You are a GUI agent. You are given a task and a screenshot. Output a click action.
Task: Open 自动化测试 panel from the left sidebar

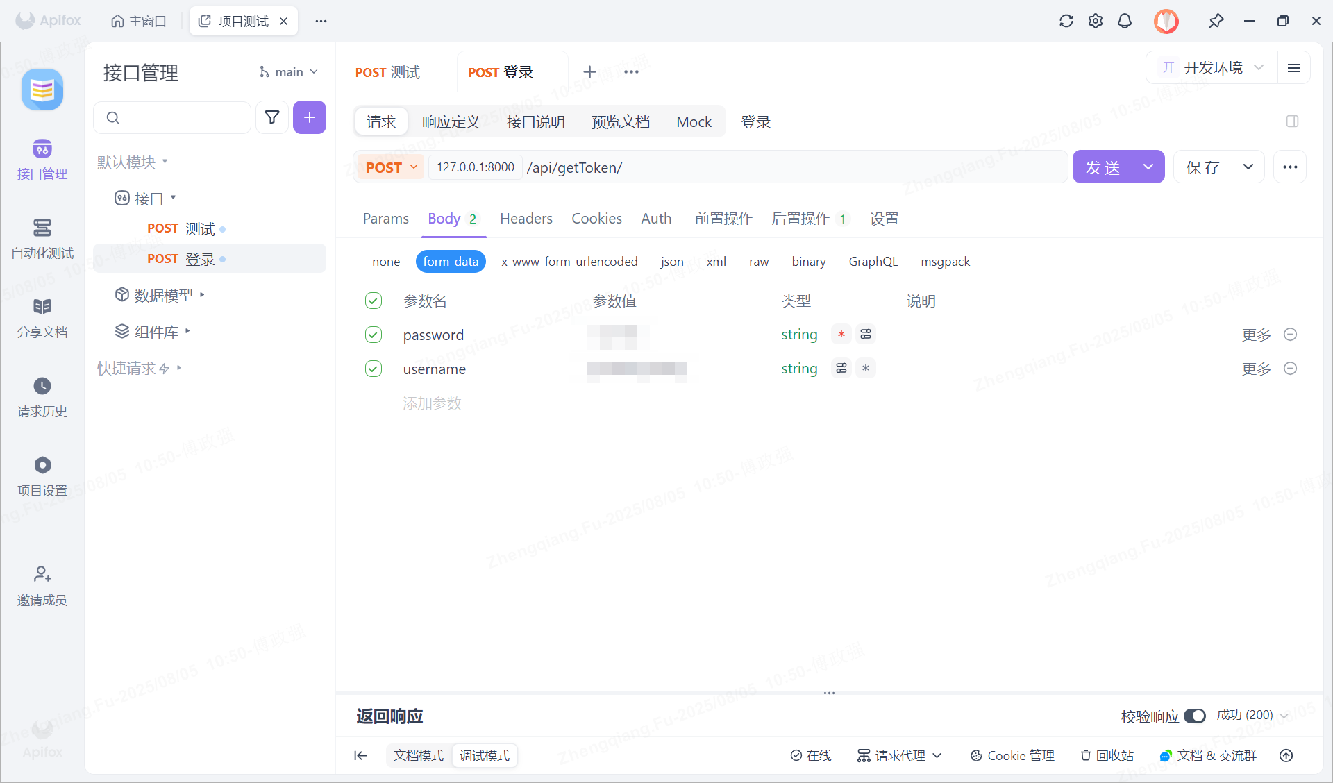(x=42, y=240)
